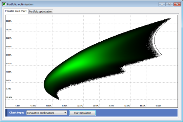
Task: Open the Exhaustive combinations chart type combo box
Action: tap(47, 113)
